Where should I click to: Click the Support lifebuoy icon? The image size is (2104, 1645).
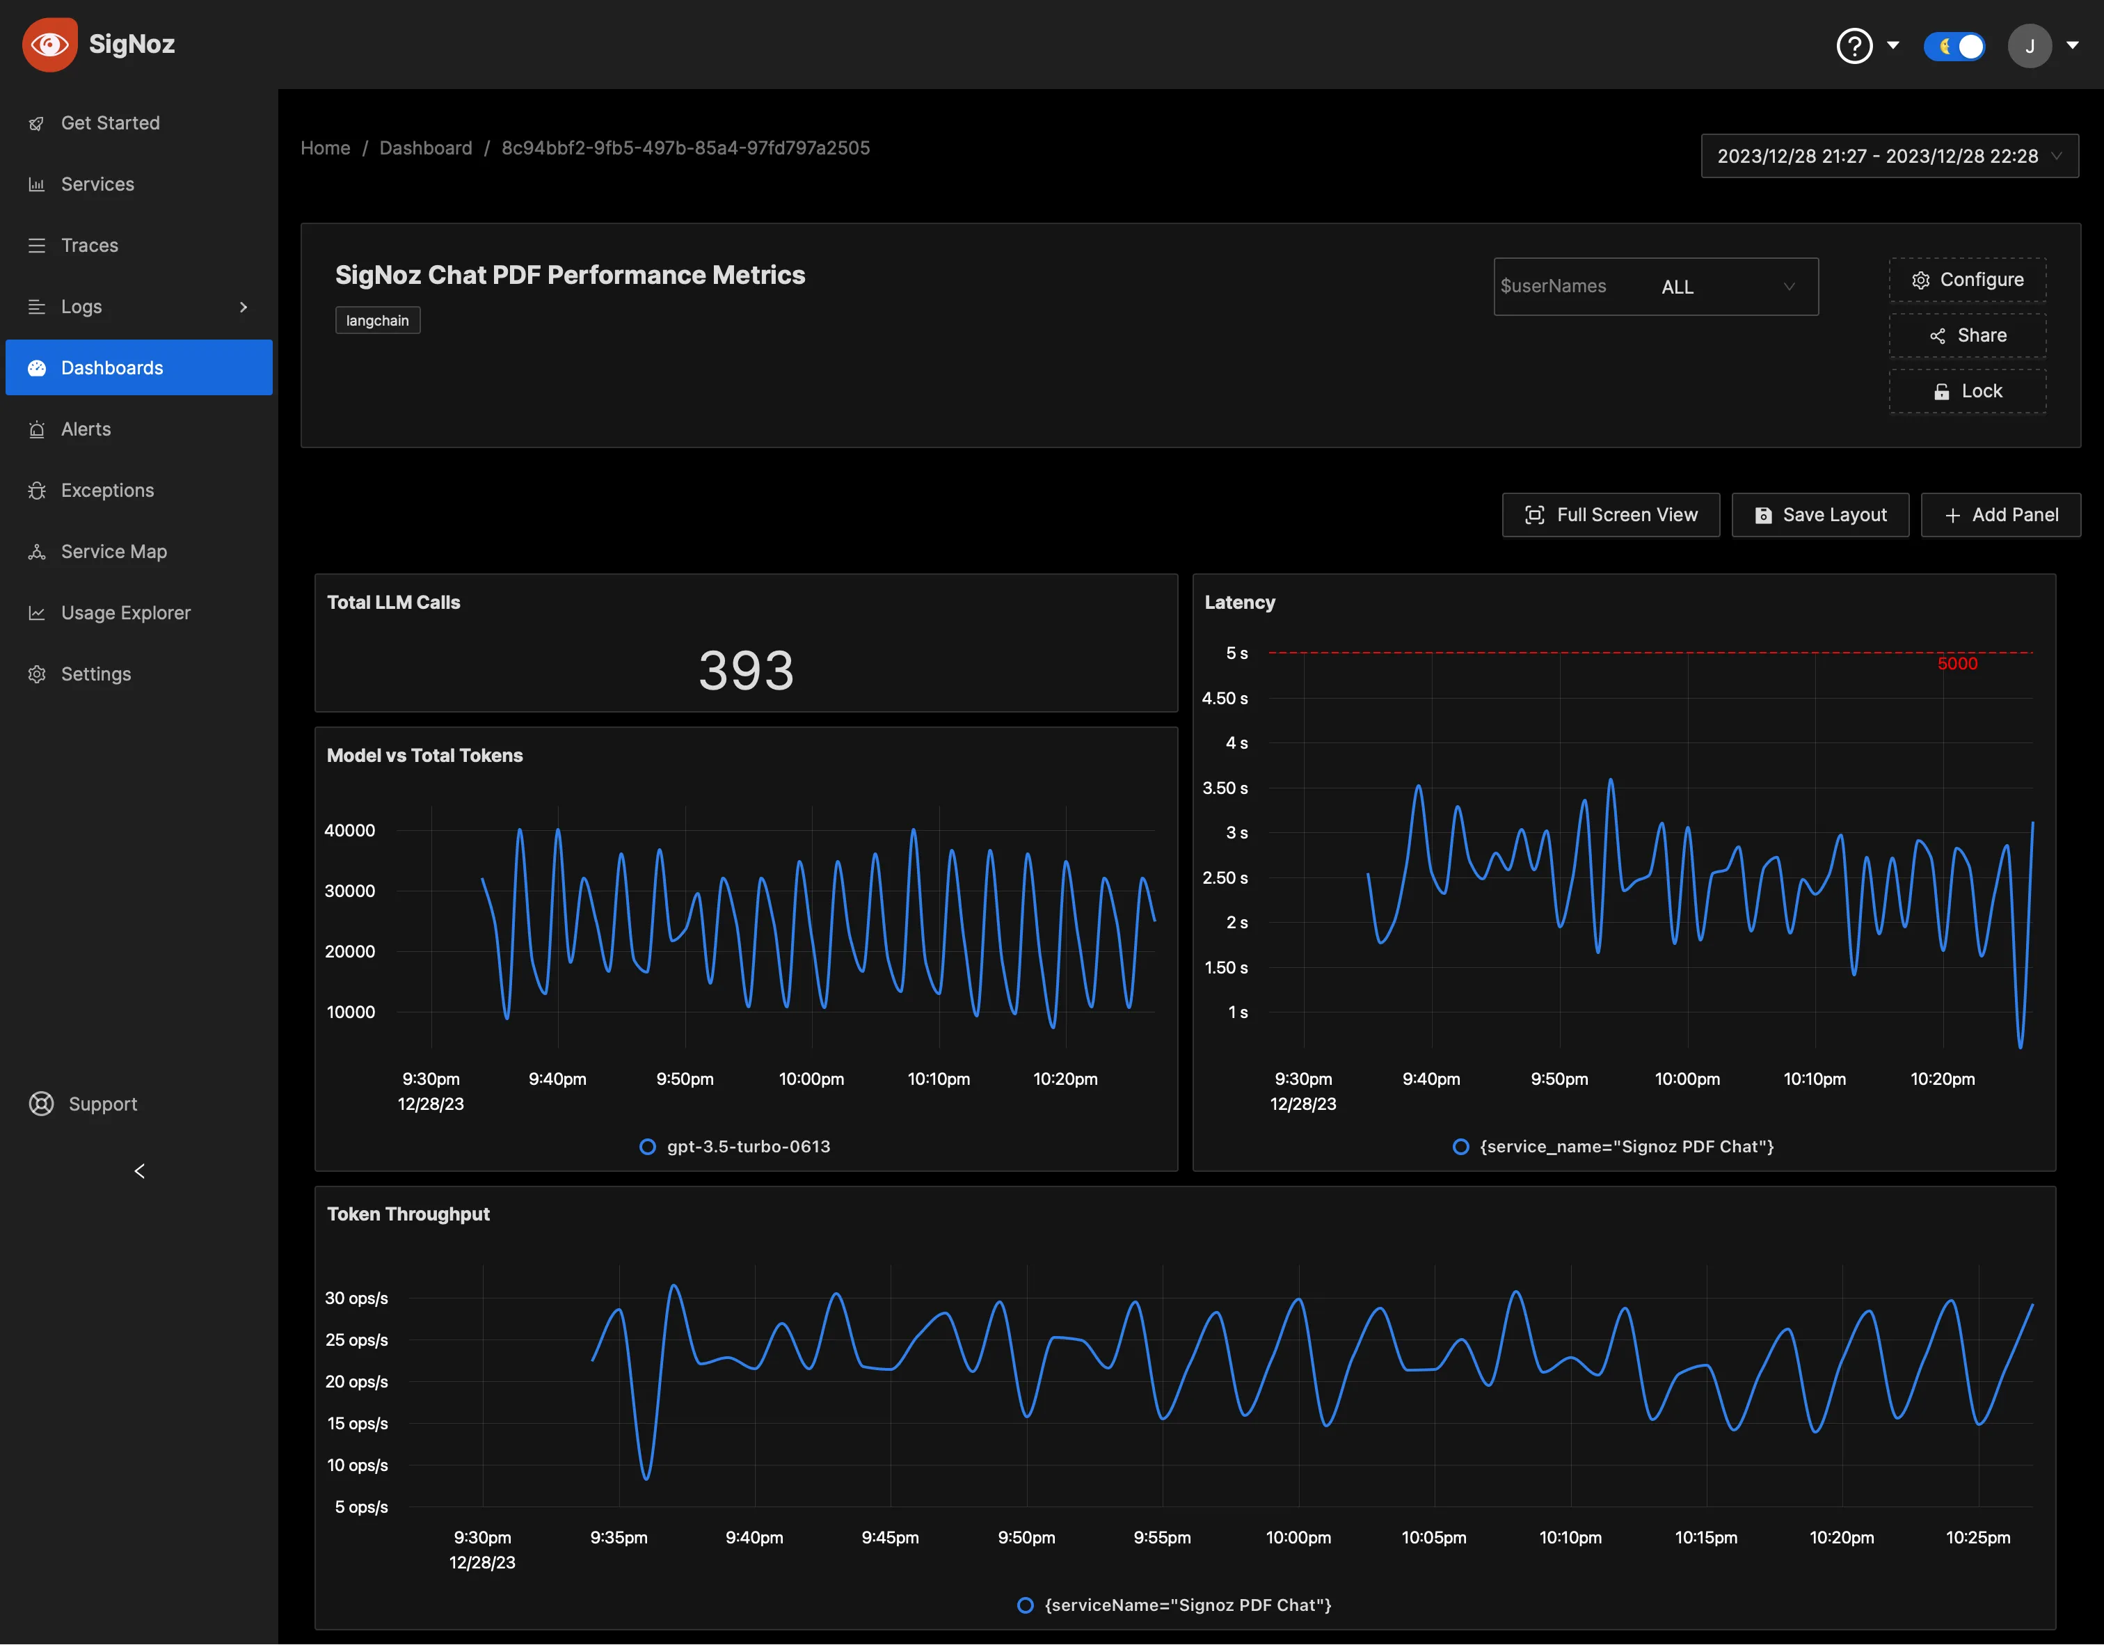click(x=42, y=1104)
